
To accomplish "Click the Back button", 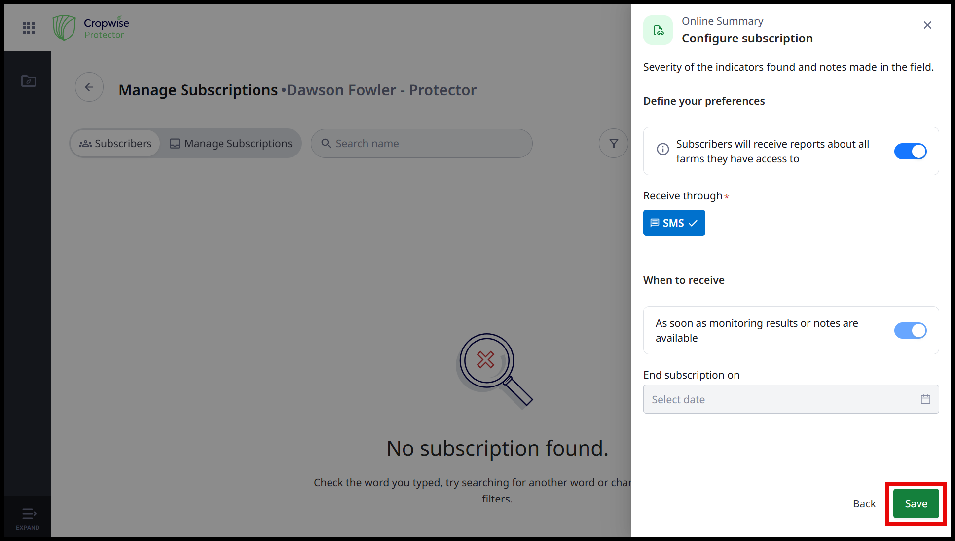I will tap(864, 504).
